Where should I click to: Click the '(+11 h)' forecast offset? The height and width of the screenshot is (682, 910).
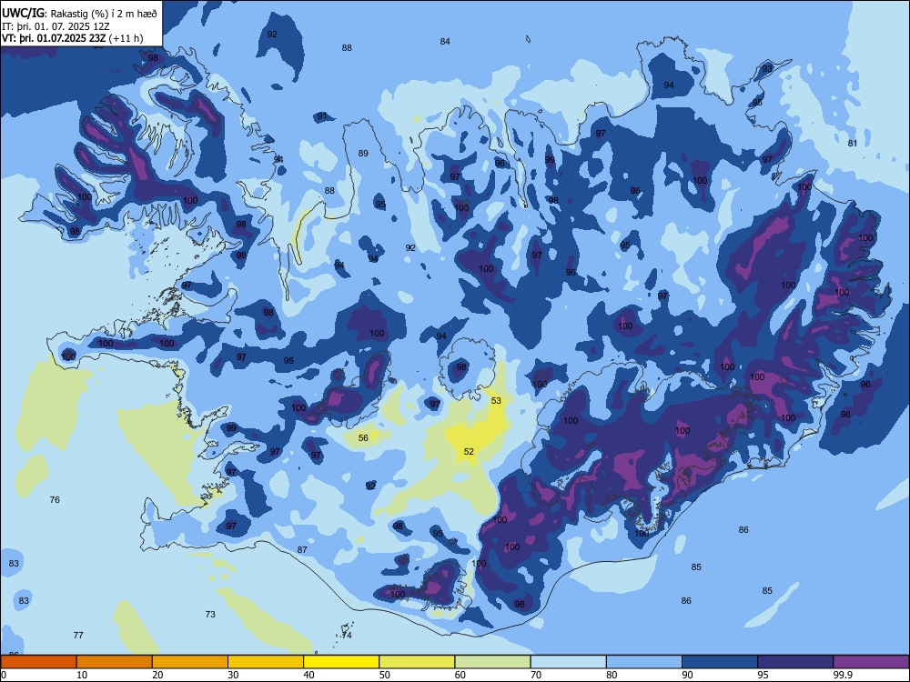click(126, 38)
